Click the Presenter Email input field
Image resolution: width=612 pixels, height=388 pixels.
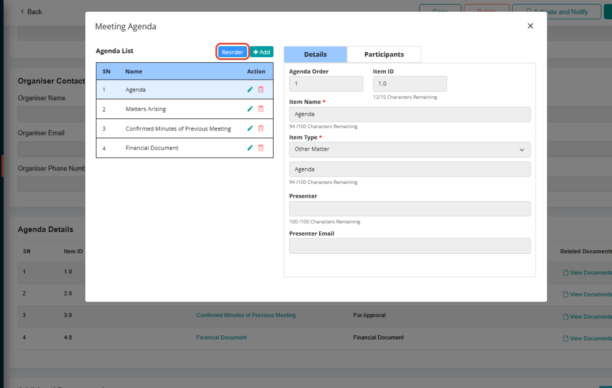pos(410,246)
